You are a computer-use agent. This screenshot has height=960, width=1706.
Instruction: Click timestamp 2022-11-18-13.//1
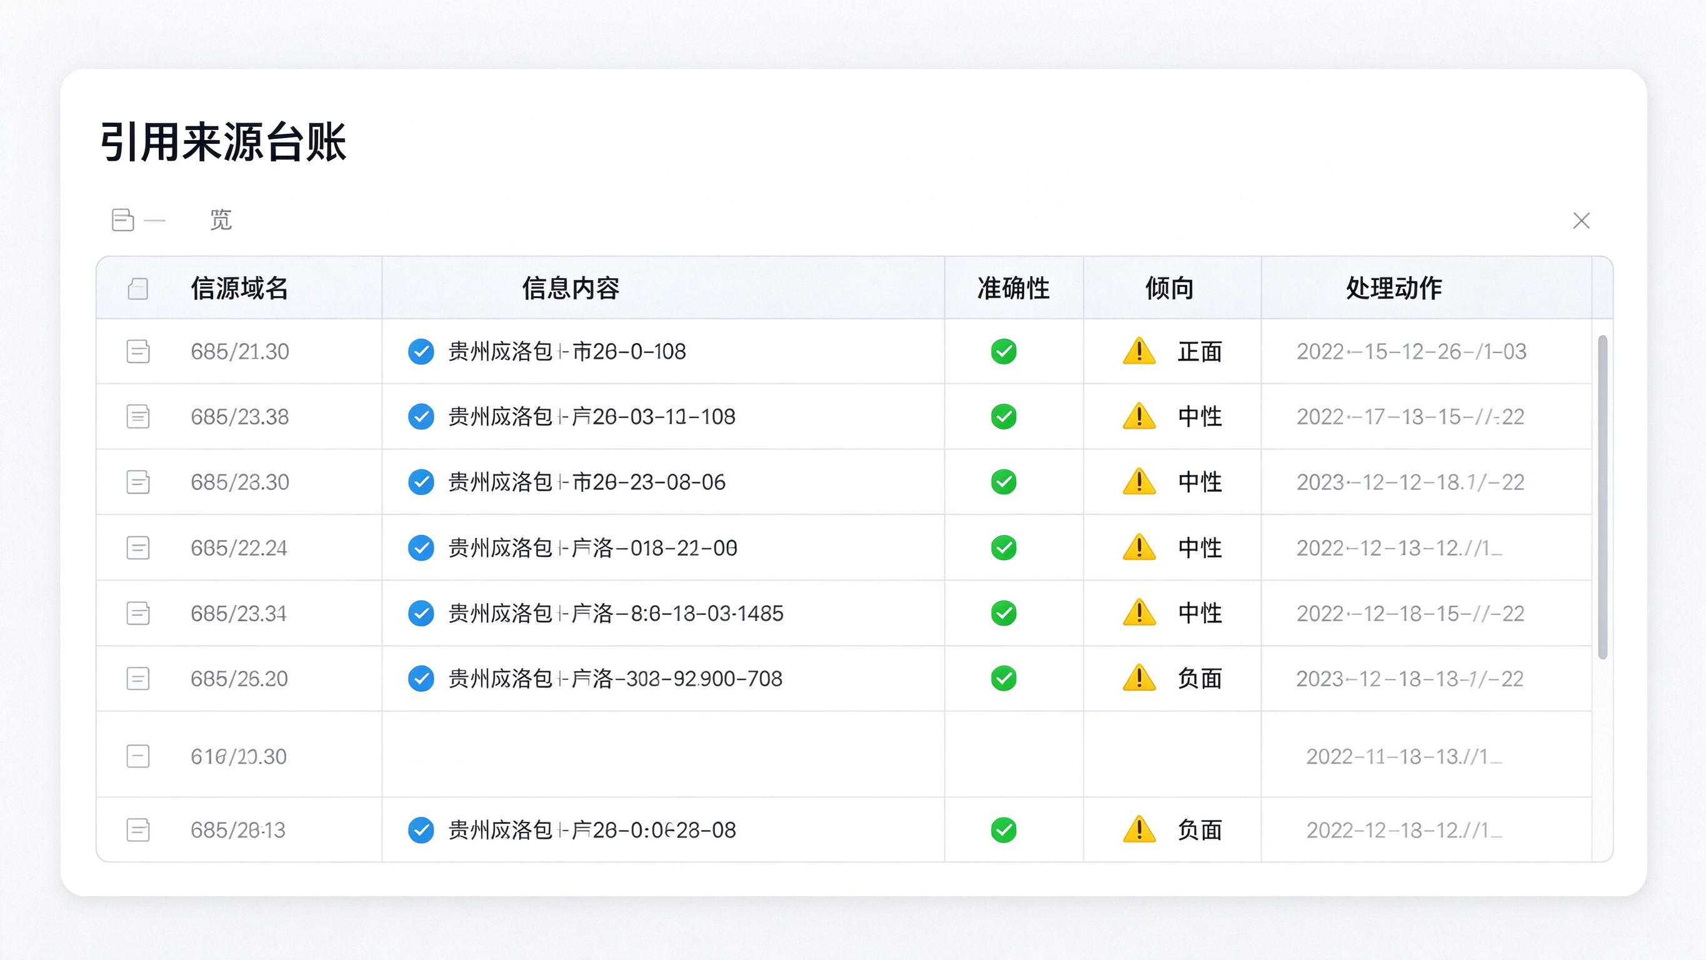point(1404,756)
